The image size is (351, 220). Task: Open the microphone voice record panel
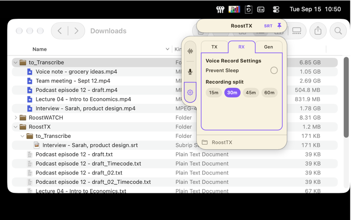click(190, 72)
